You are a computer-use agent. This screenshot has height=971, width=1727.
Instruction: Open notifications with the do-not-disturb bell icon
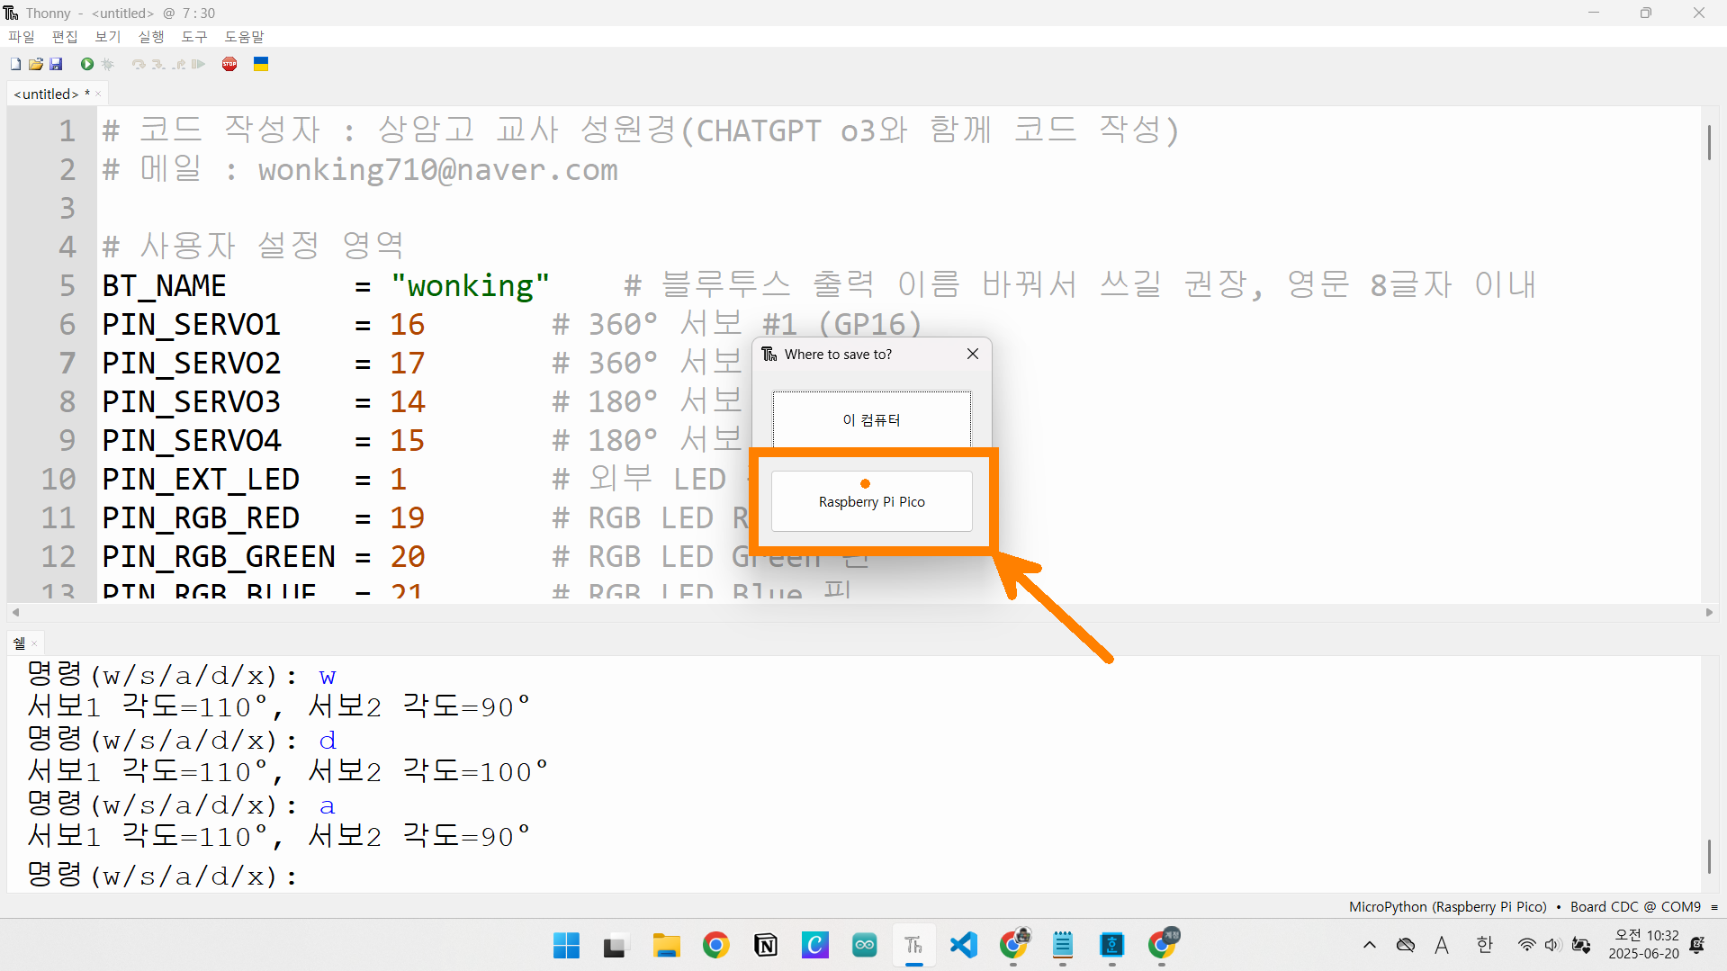click(1697, 945)
